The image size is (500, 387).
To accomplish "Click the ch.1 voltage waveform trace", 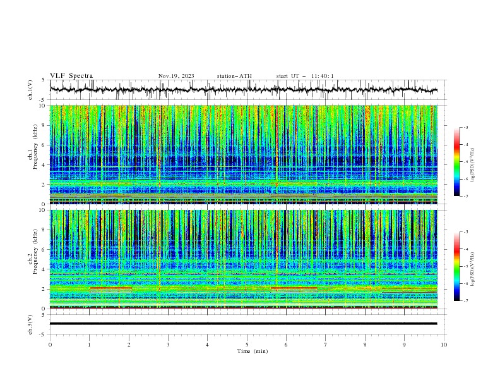I will pyautogui.click(x=243, y=90).
